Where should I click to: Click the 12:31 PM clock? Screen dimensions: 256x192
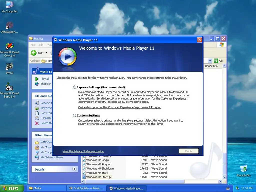(247, 188)
